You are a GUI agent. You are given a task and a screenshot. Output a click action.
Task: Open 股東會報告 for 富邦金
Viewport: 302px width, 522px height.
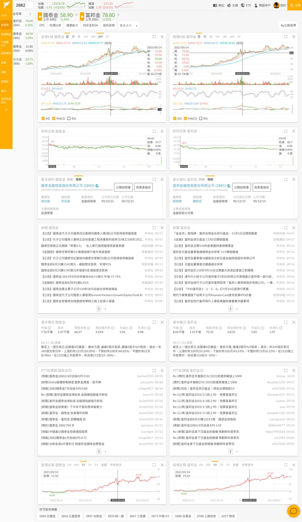(262, 187)
